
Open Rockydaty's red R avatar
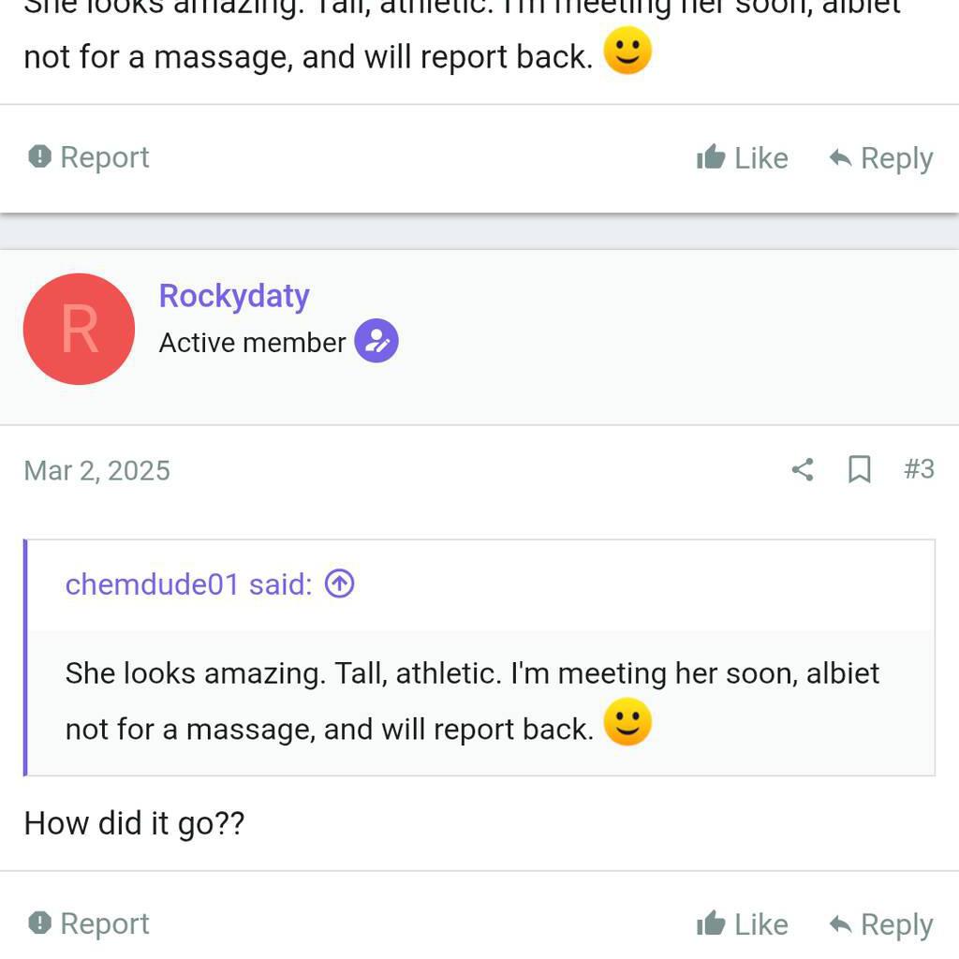click(x=79, y=329)
